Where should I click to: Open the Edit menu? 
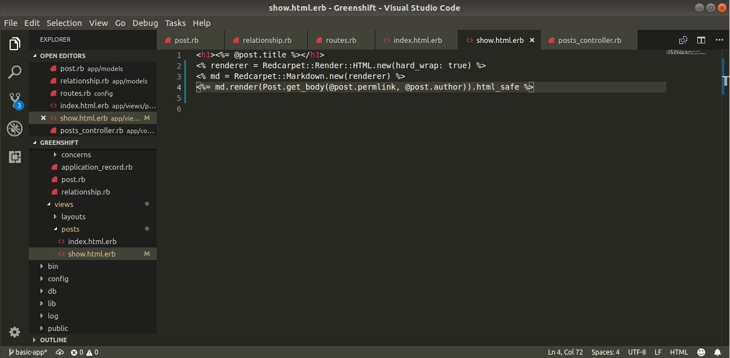click(32, 23)
